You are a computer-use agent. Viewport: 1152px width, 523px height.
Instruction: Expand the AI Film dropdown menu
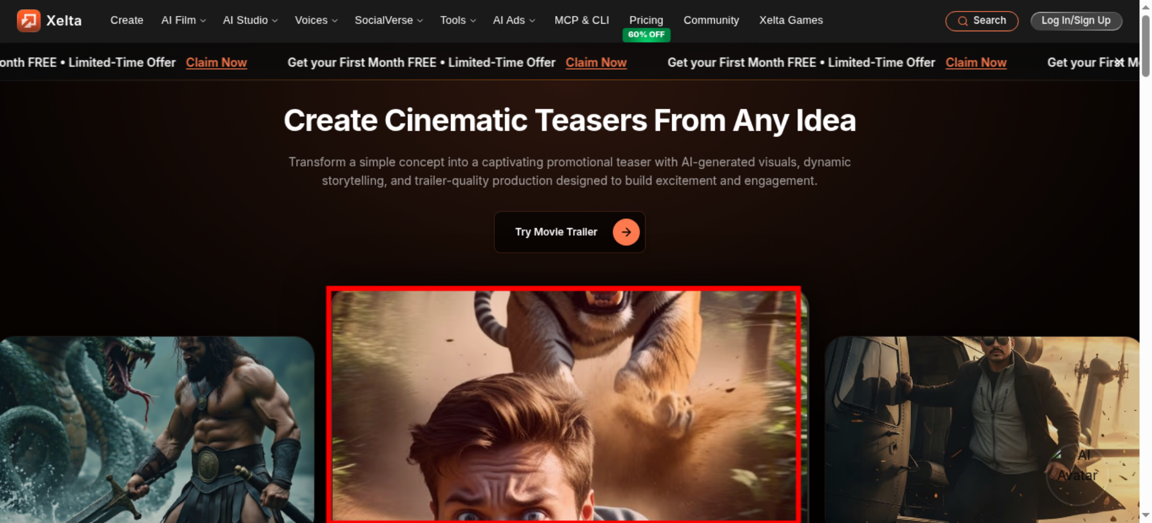tap(183, 20)
